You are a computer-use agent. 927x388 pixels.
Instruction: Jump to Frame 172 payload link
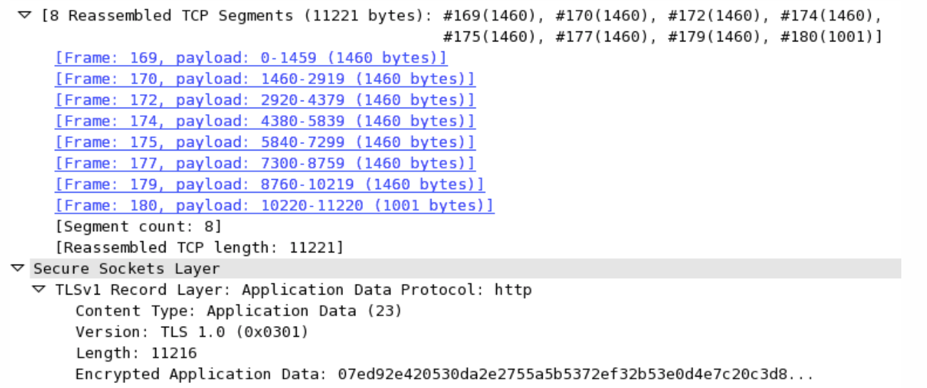click(x=265, y=101)
